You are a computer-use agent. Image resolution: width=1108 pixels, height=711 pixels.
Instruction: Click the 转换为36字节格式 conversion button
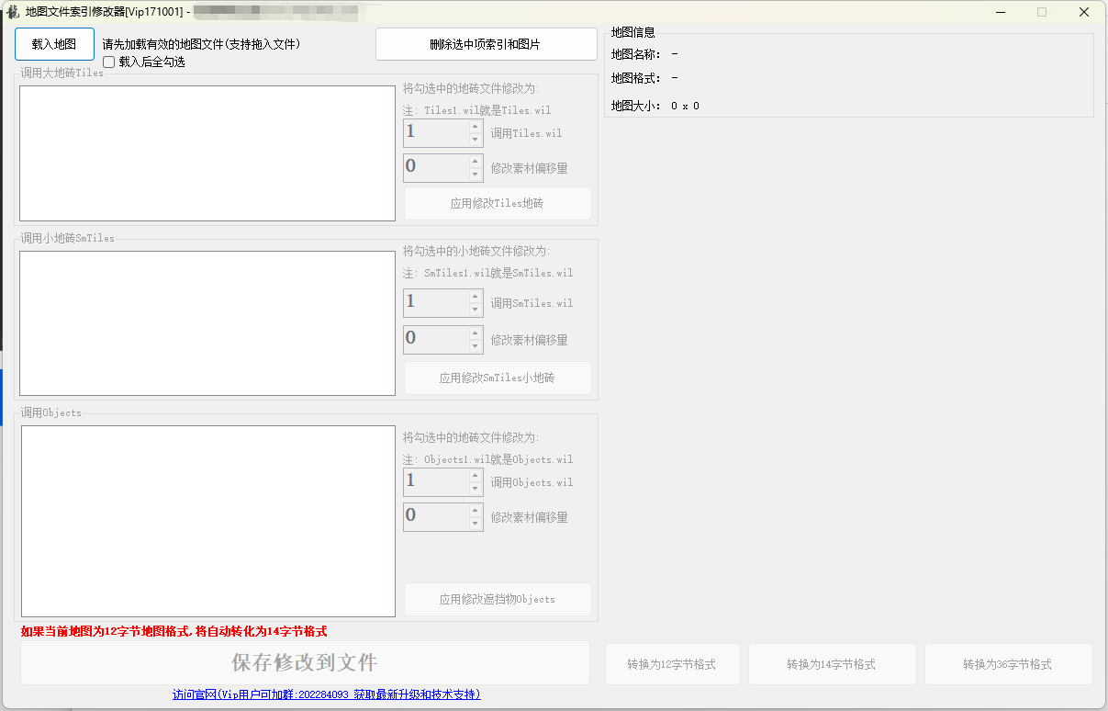[x=1008, y=663]
